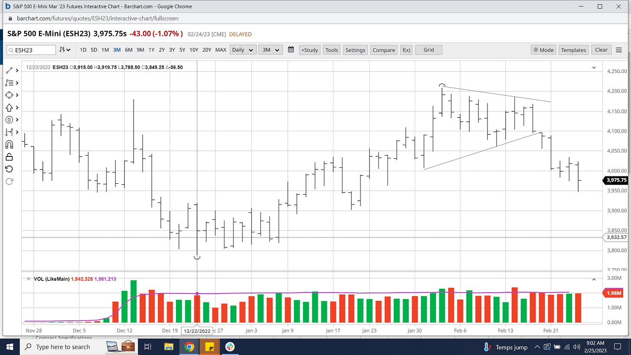The image size is (631, 355).
Task: Open Task View in the taskbar
Action: (x=147, y=347)
